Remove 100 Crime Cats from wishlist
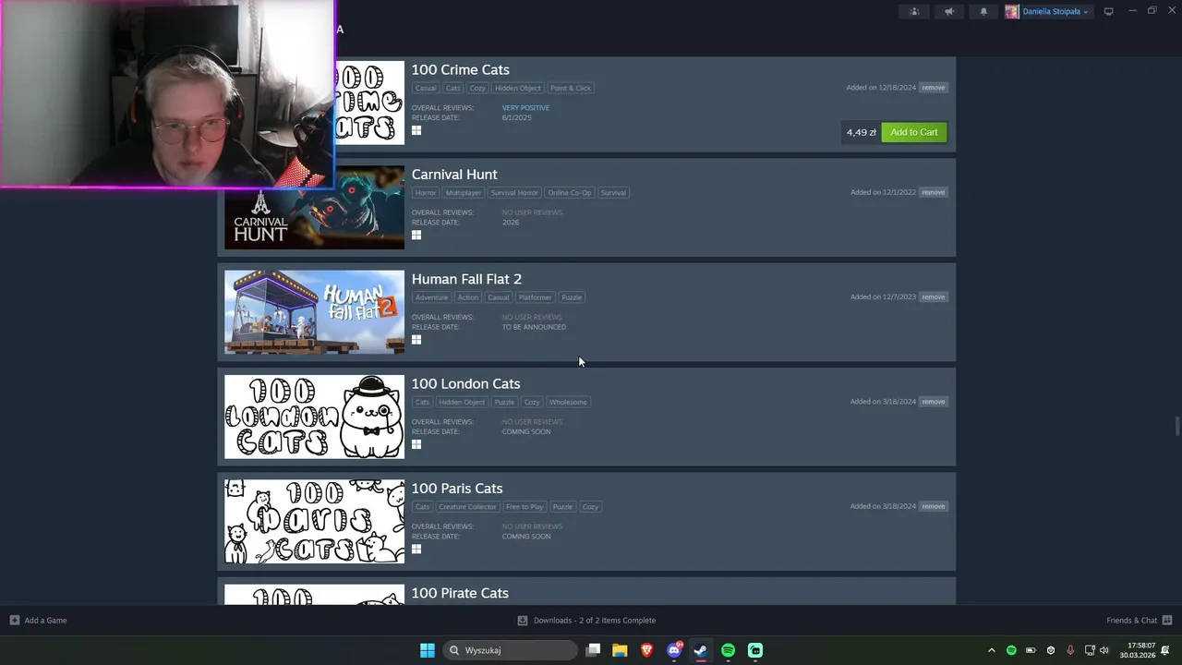Screen dimensions: 1182x665 [933, 88]
